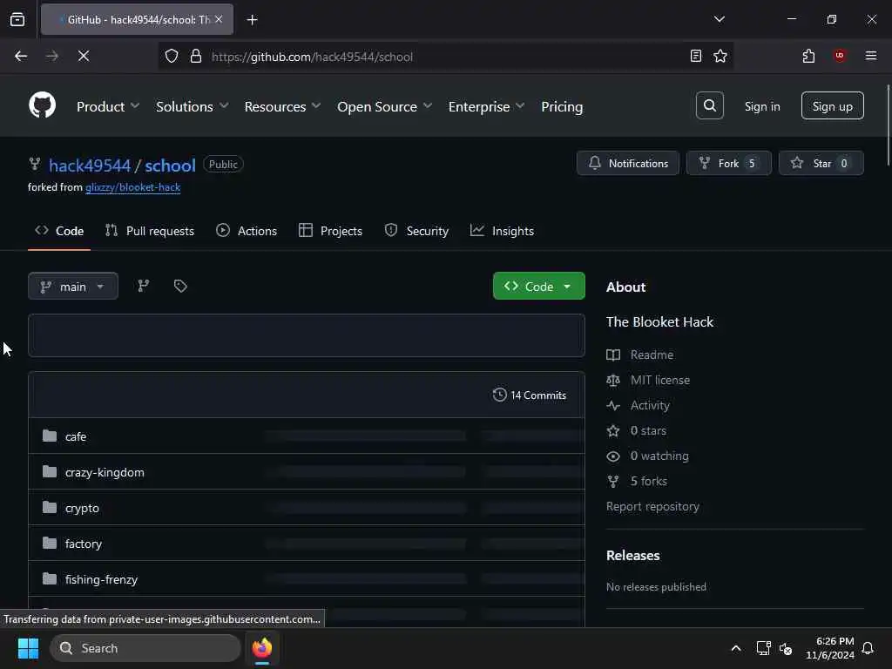This screenshot has width=892, height=669.
Task: Open the crypto folder
Action: pos(82,508)
